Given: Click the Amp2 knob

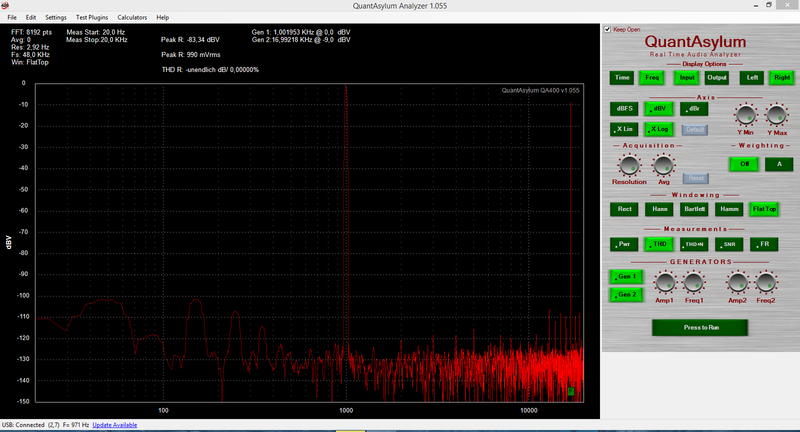Looking at the screenshot, I should click(x=738, y=282).
